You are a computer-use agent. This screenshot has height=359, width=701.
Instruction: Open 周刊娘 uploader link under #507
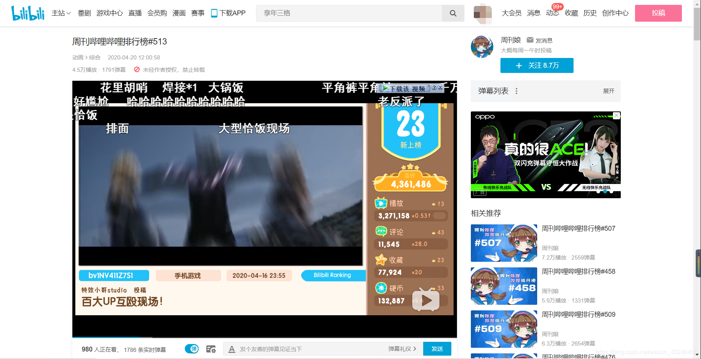[550, 248]
